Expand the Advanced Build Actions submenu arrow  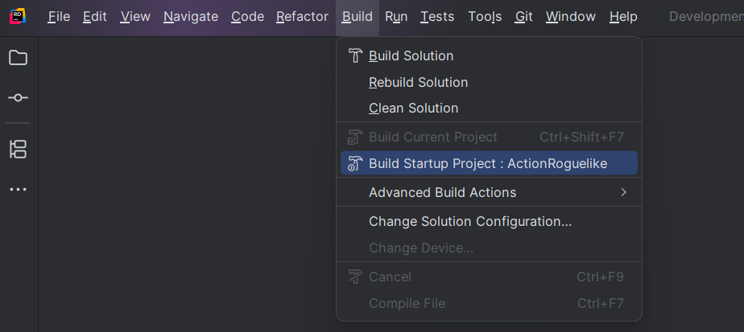pyautogui.click(x=623, y=192)
